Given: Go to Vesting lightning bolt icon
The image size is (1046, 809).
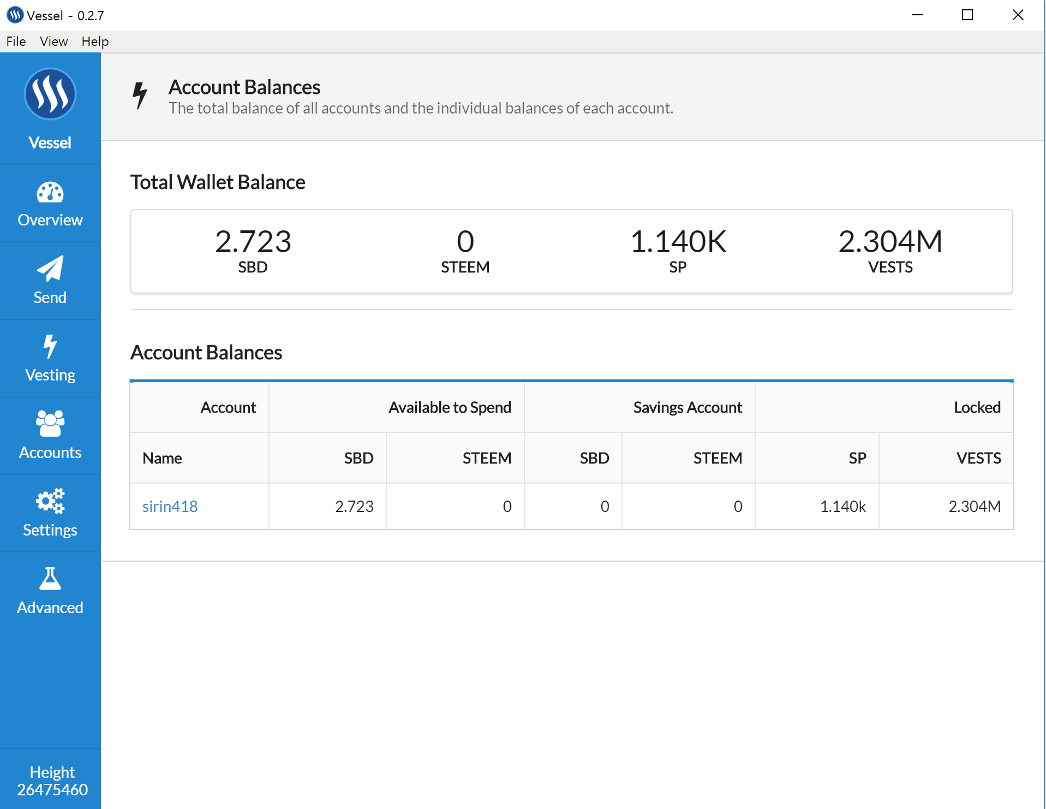Looking at the screenshot, I should [50, 347].
